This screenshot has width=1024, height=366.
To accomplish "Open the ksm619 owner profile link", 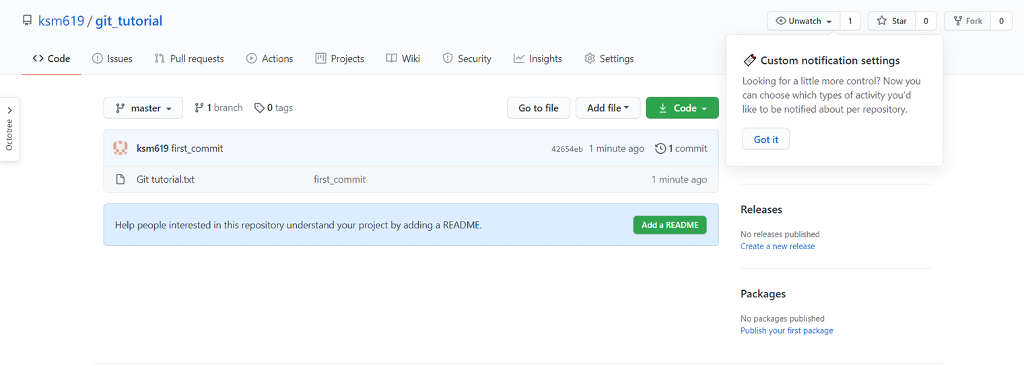I will [61, 21].
